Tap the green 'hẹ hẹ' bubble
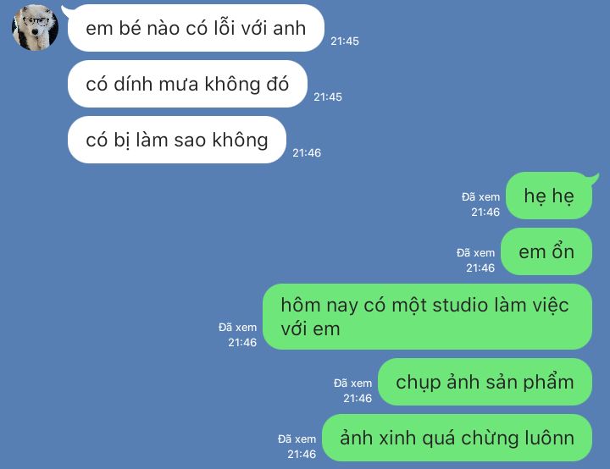610x469 pixels. tap(549, 196)
